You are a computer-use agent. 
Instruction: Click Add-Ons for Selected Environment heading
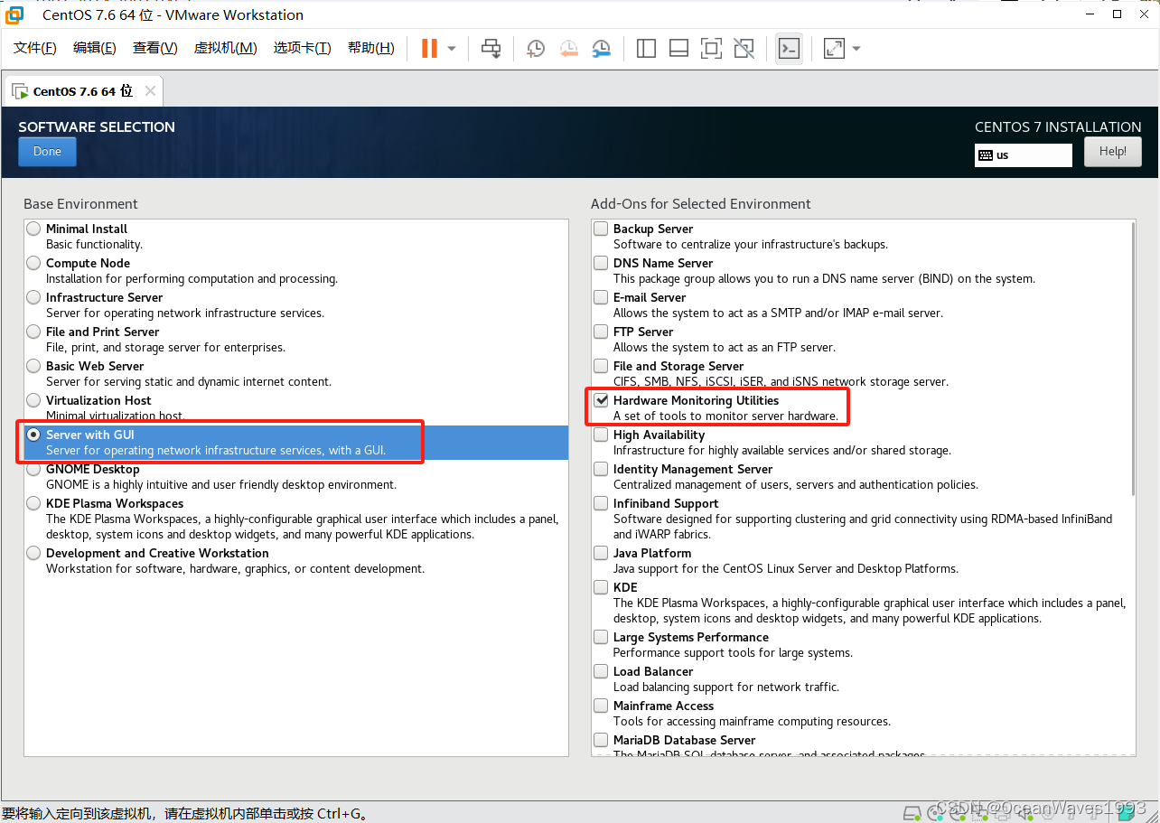click(x=701, y=204)
